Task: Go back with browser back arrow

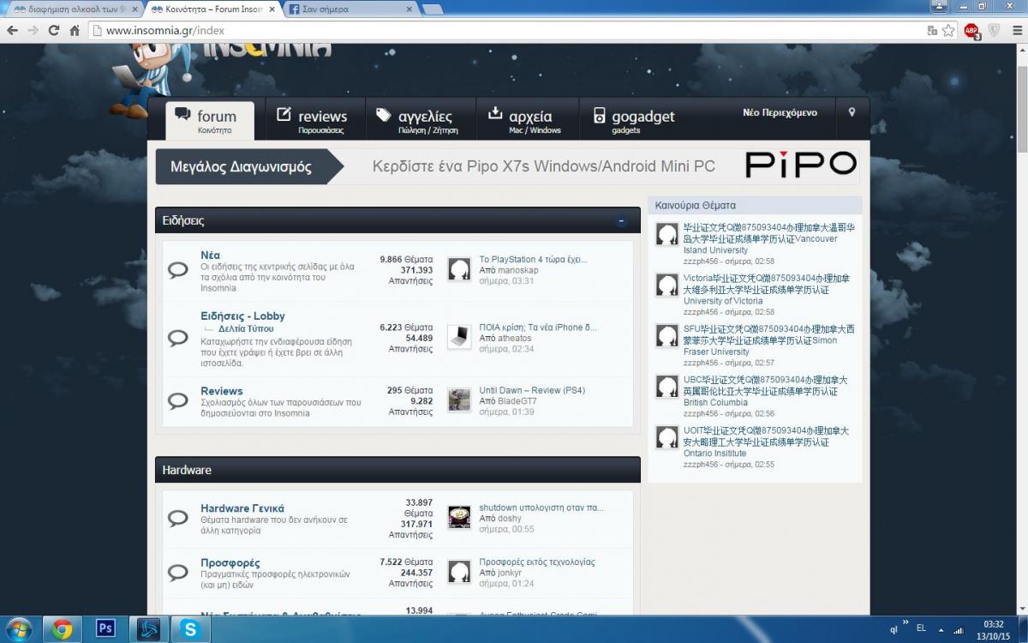Action: pos(12,30)
